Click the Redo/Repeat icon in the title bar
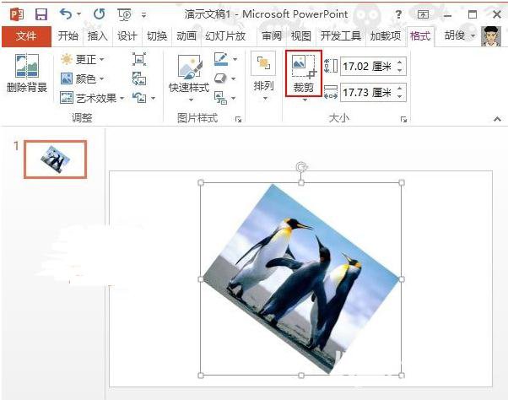This screenshot has height=400, width=508. point(98,14)
